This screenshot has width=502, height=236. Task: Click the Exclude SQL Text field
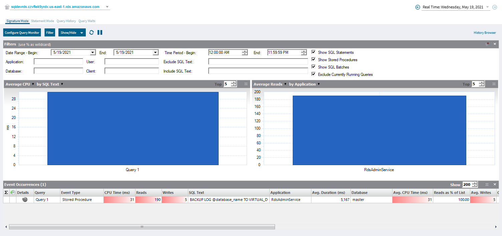(x=258, y=62)
